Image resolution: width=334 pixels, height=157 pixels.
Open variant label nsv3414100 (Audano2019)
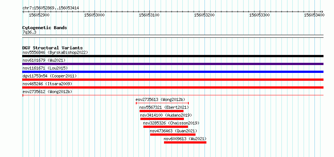pos(166,115)
